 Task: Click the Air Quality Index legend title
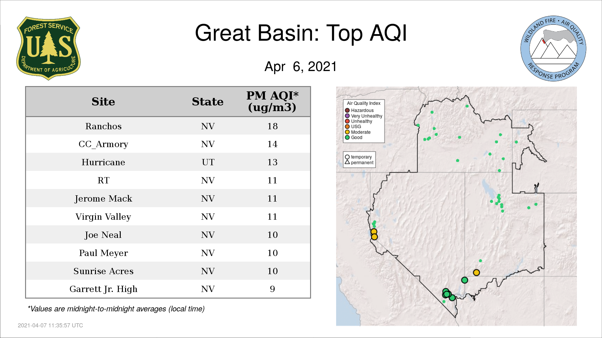(x=363, y=103)
